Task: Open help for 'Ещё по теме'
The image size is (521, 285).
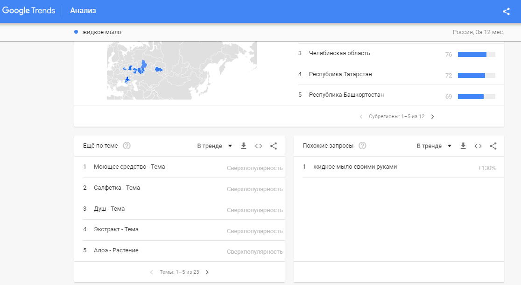Action: tap(127, 146)
